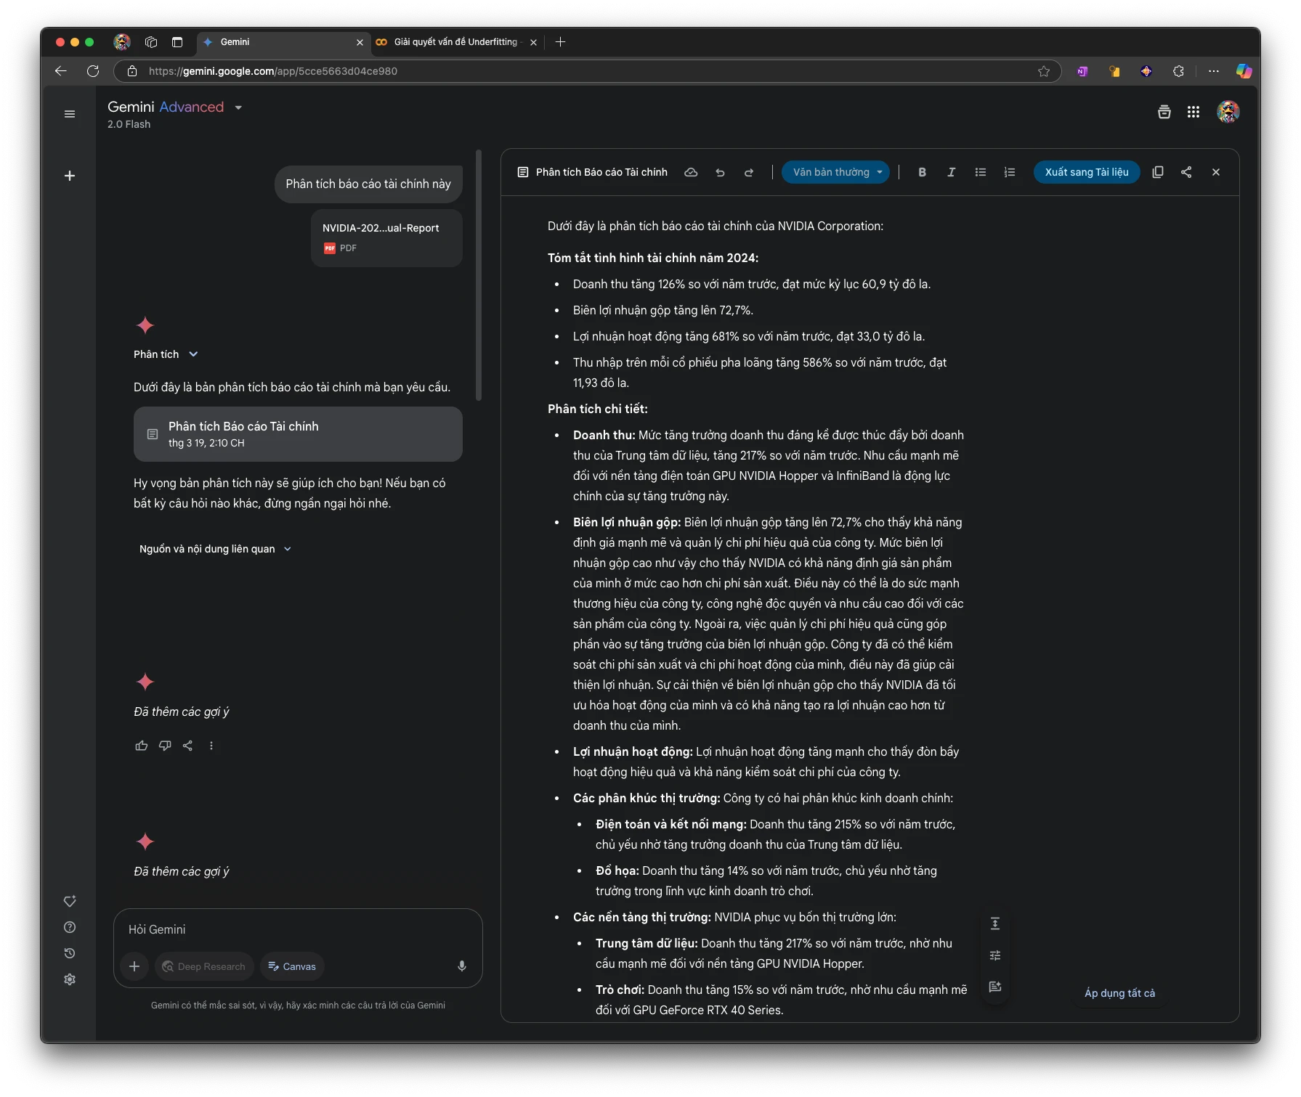Toggle the Canvas chip
This screenshot has width=1301, height=1097.
[292, 966]
